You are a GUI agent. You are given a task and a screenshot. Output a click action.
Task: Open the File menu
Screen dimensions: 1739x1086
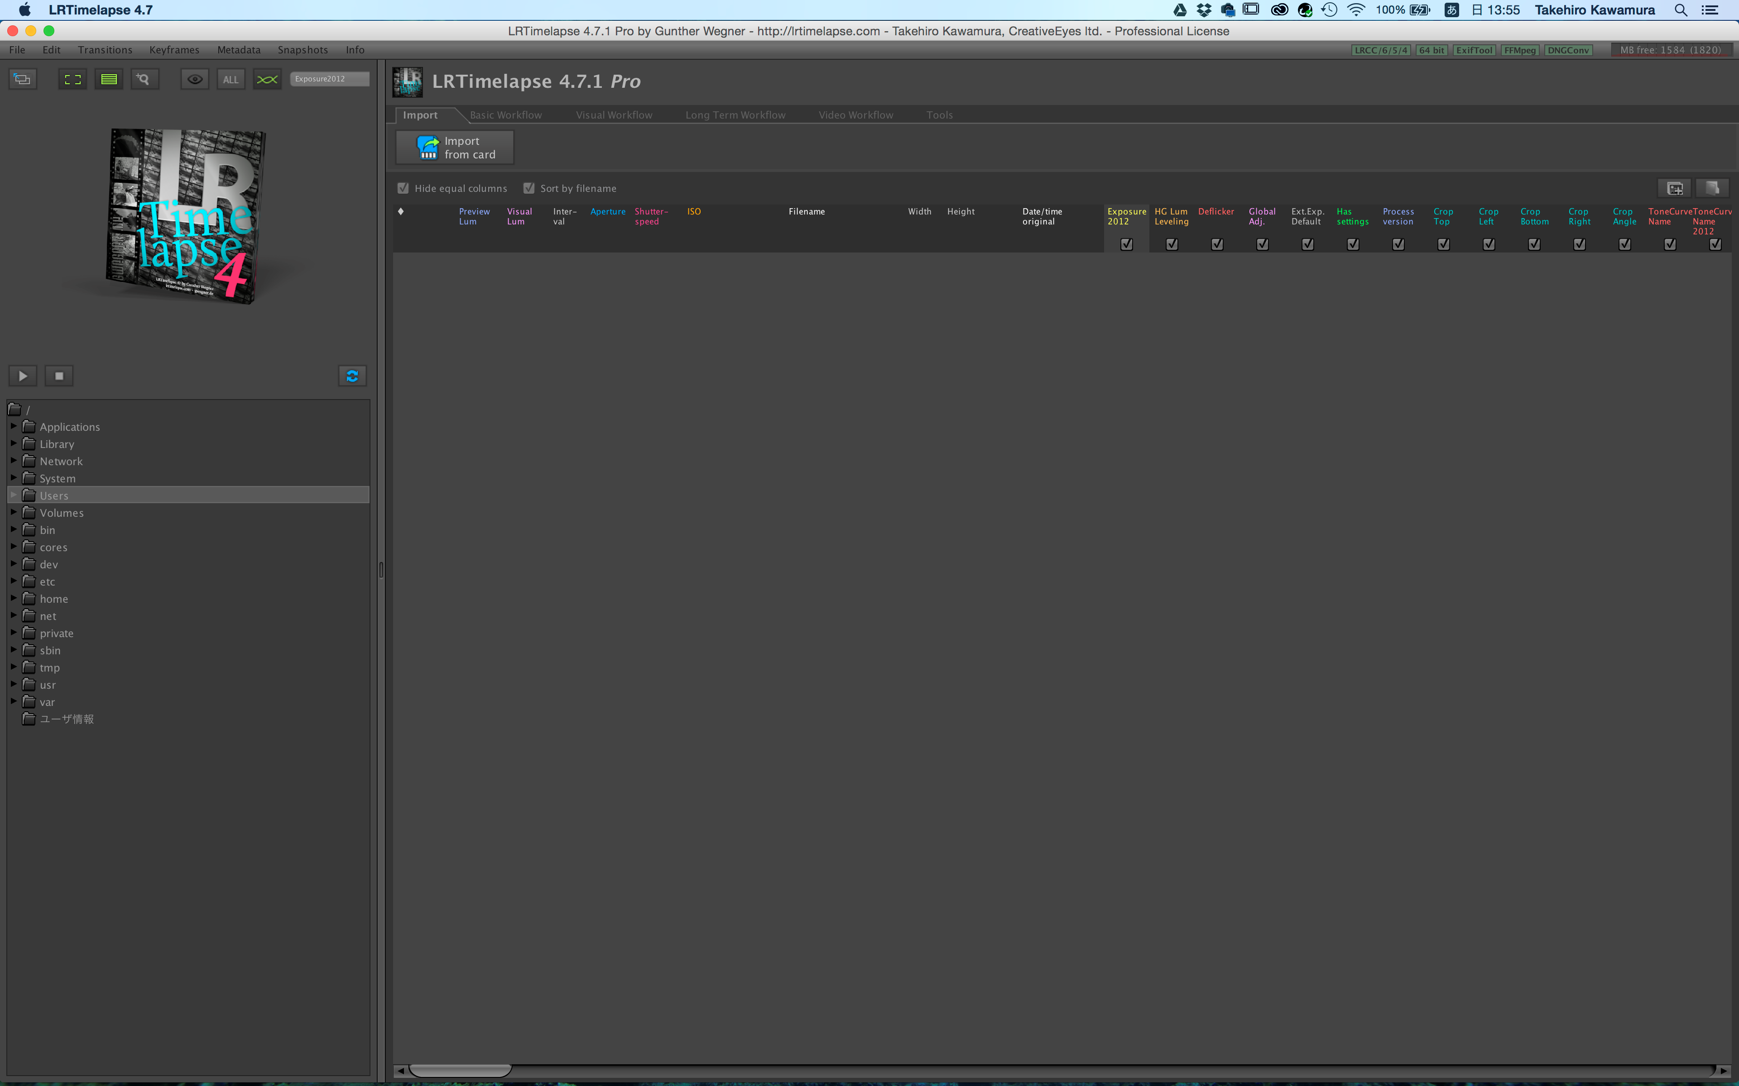(17, 50)
